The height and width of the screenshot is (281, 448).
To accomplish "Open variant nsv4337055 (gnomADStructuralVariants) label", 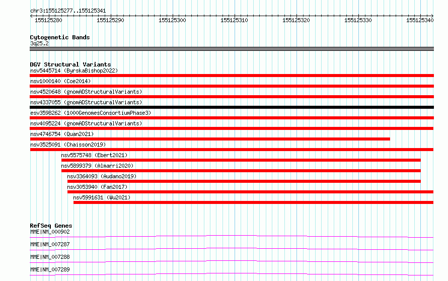I will (86, 102).
